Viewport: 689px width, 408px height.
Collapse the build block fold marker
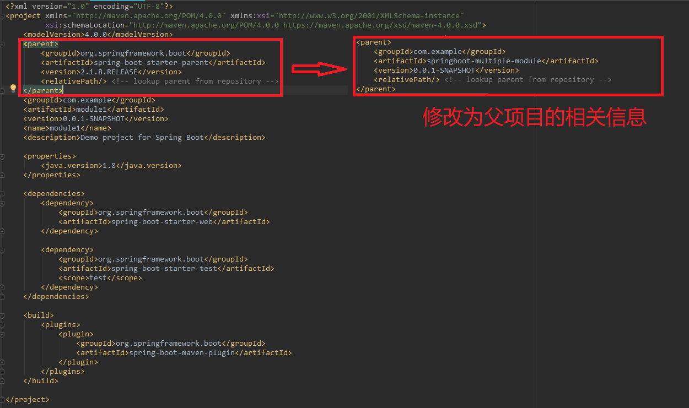click(2, 315)
